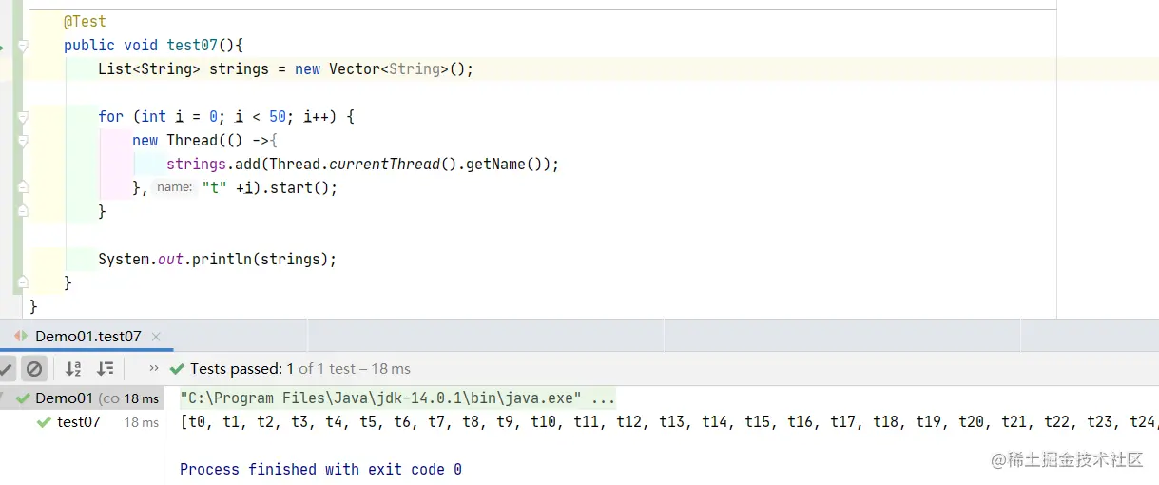Select test07 in the test tree
The image size is (1159, 485).
coord(80,422)
